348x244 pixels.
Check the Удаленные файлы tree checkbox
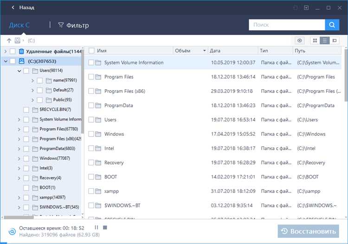click(x=13, y=51)
